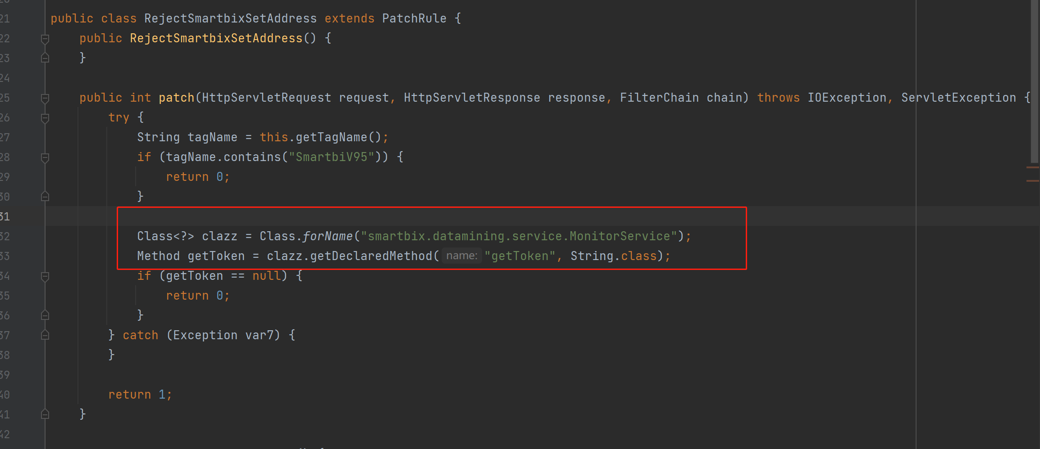This screenshot has height=449, width=1040.
Task: Click "return 0;" on line 29
Action: 198,177
